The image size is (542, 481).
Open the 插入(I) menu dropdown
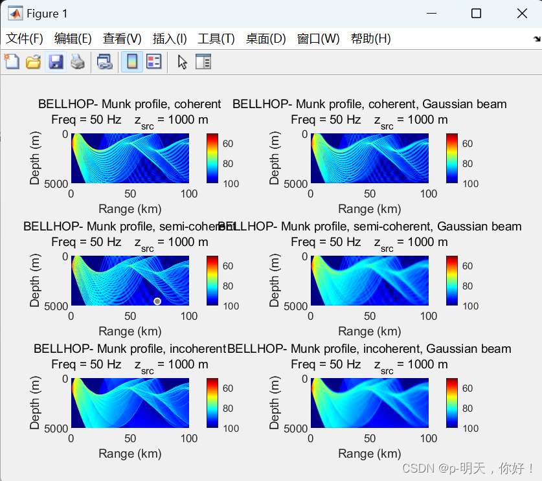click(x=170, y=38)
